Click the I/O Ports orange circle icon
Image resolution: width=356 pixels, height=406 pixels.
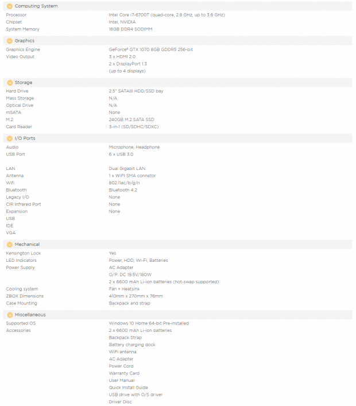point(10,138)
